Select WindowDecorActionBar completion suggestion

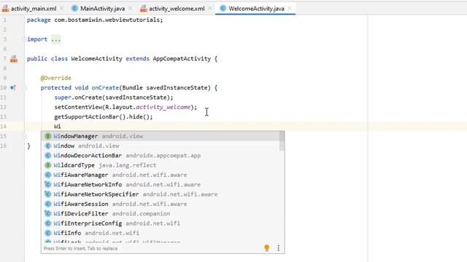pos(161,155)
